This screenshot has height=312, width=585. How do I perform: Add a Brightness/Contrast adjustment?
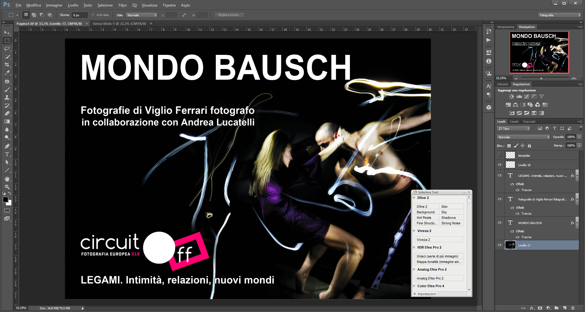point(512,96)
